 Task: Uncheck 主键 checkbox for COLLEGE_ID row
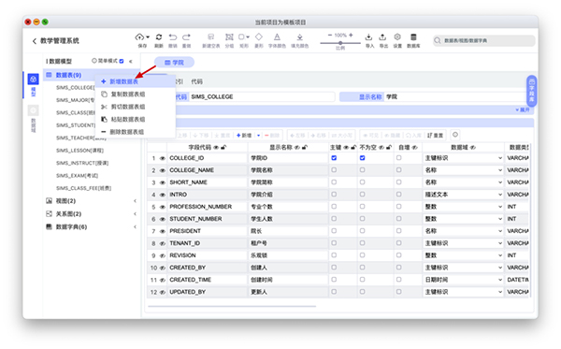[334, 158]
